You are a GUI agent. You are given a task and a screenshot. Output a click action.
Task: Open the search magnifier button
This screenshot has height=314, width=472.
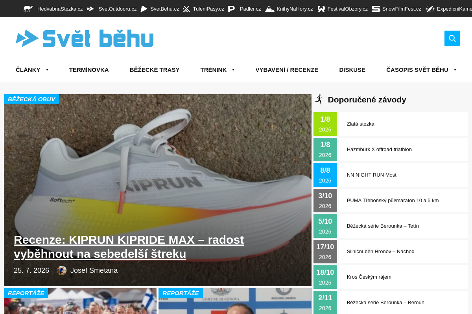[452, 38]
